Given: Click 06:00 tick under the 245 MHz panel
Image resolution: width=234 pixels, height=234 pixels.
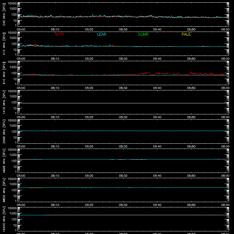Looking at the screenshot, I should tap(225, 30).
